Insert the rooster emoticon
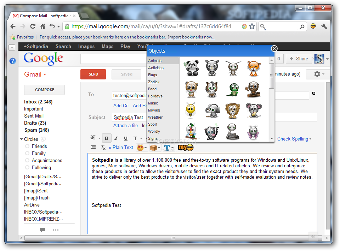 191,132
